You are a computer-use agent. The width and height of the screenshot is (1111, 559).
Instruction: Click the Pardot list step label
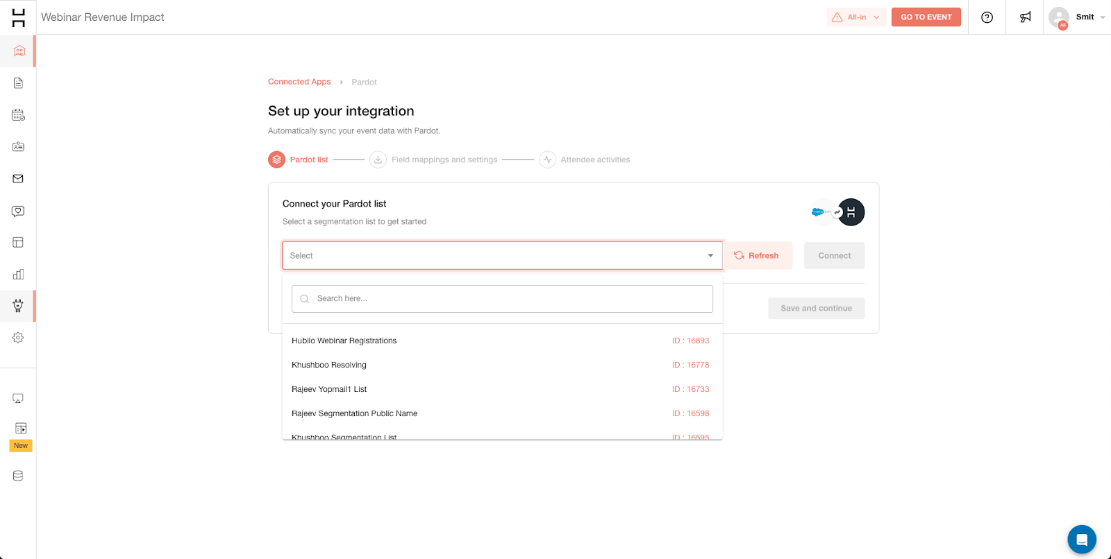point(309,160)
